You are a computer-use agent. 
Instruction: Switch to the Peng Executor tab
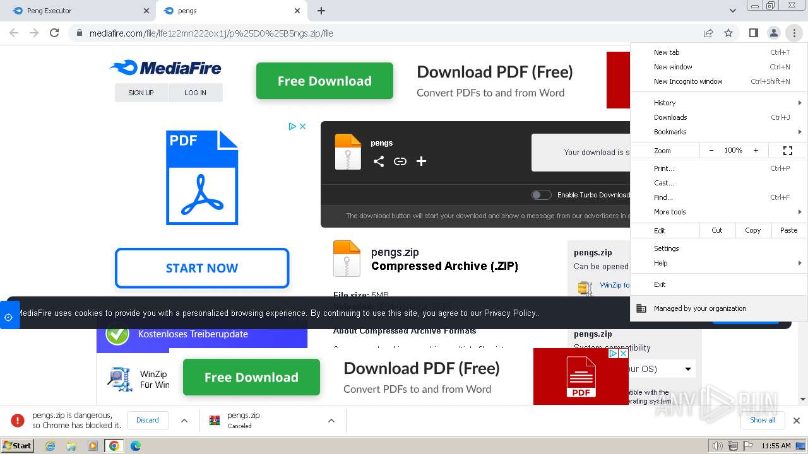tap(78, 11)
